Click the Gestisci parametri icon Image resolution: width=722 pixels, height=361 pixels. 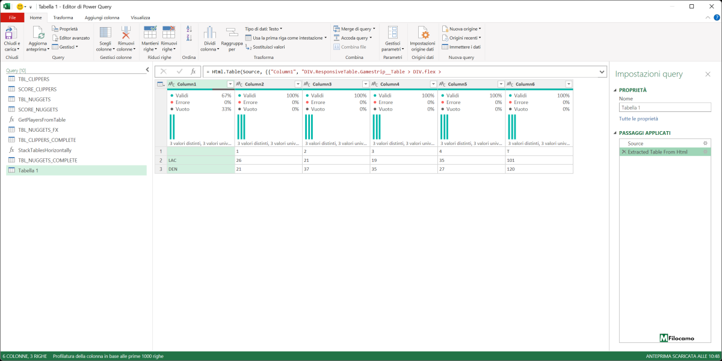tap(392, 32)
